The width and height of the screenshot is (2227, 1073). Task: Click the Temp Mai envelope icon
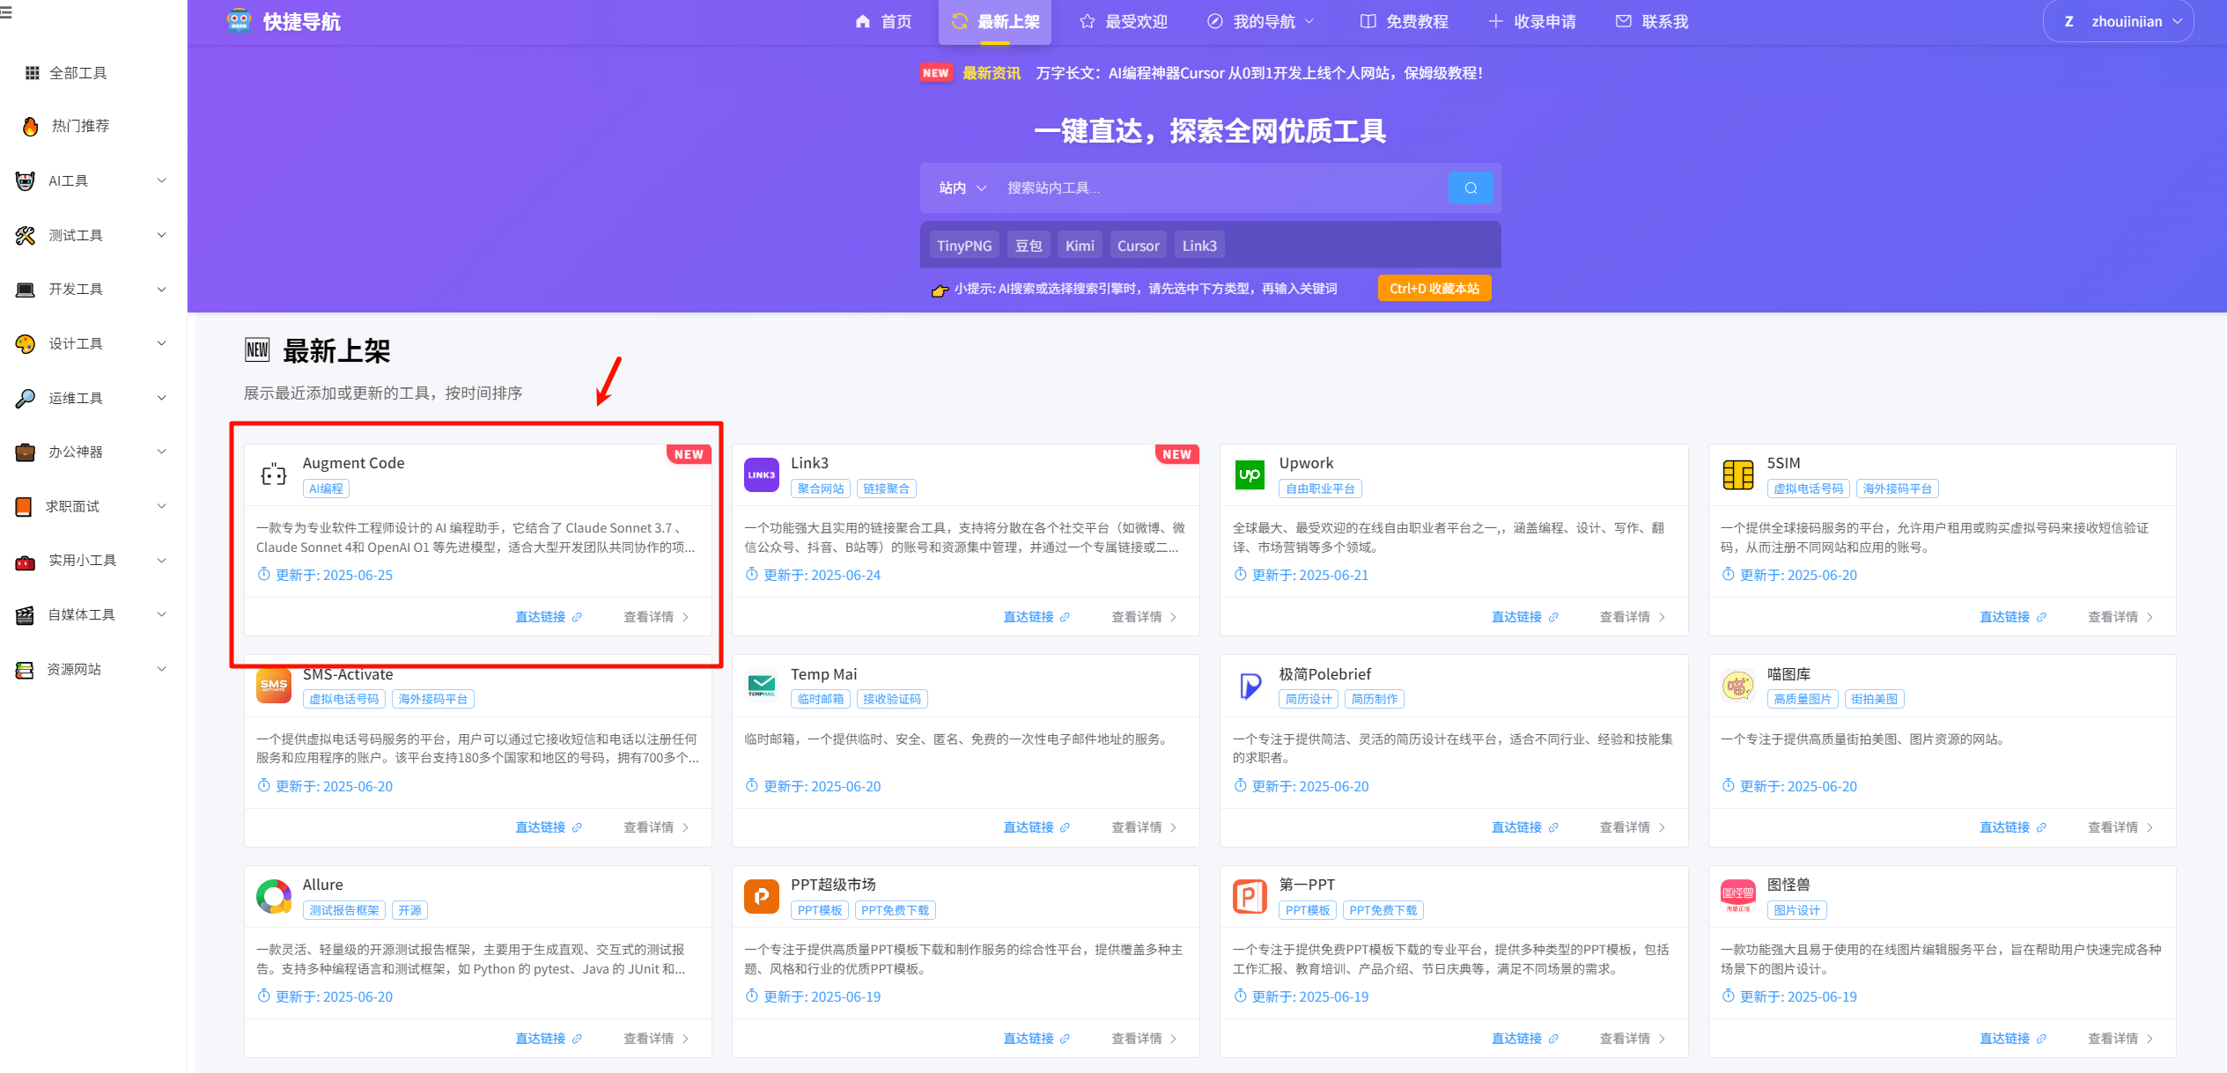pyautogui.click(x=761, y=685)
